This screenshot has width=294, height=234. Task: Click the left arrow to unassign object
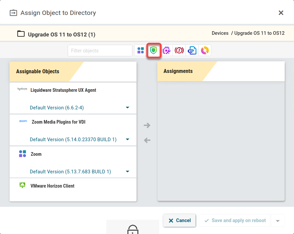147,141
